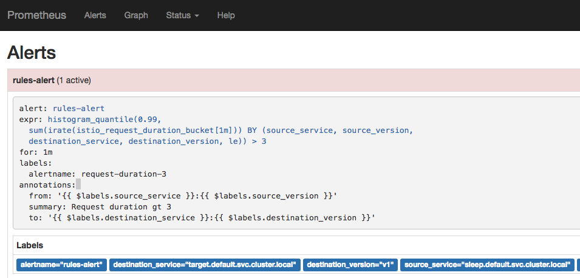Select the alertname="rules-alert" label badge
This screenshot has height=278, width=580.
[x=61, y=265]
